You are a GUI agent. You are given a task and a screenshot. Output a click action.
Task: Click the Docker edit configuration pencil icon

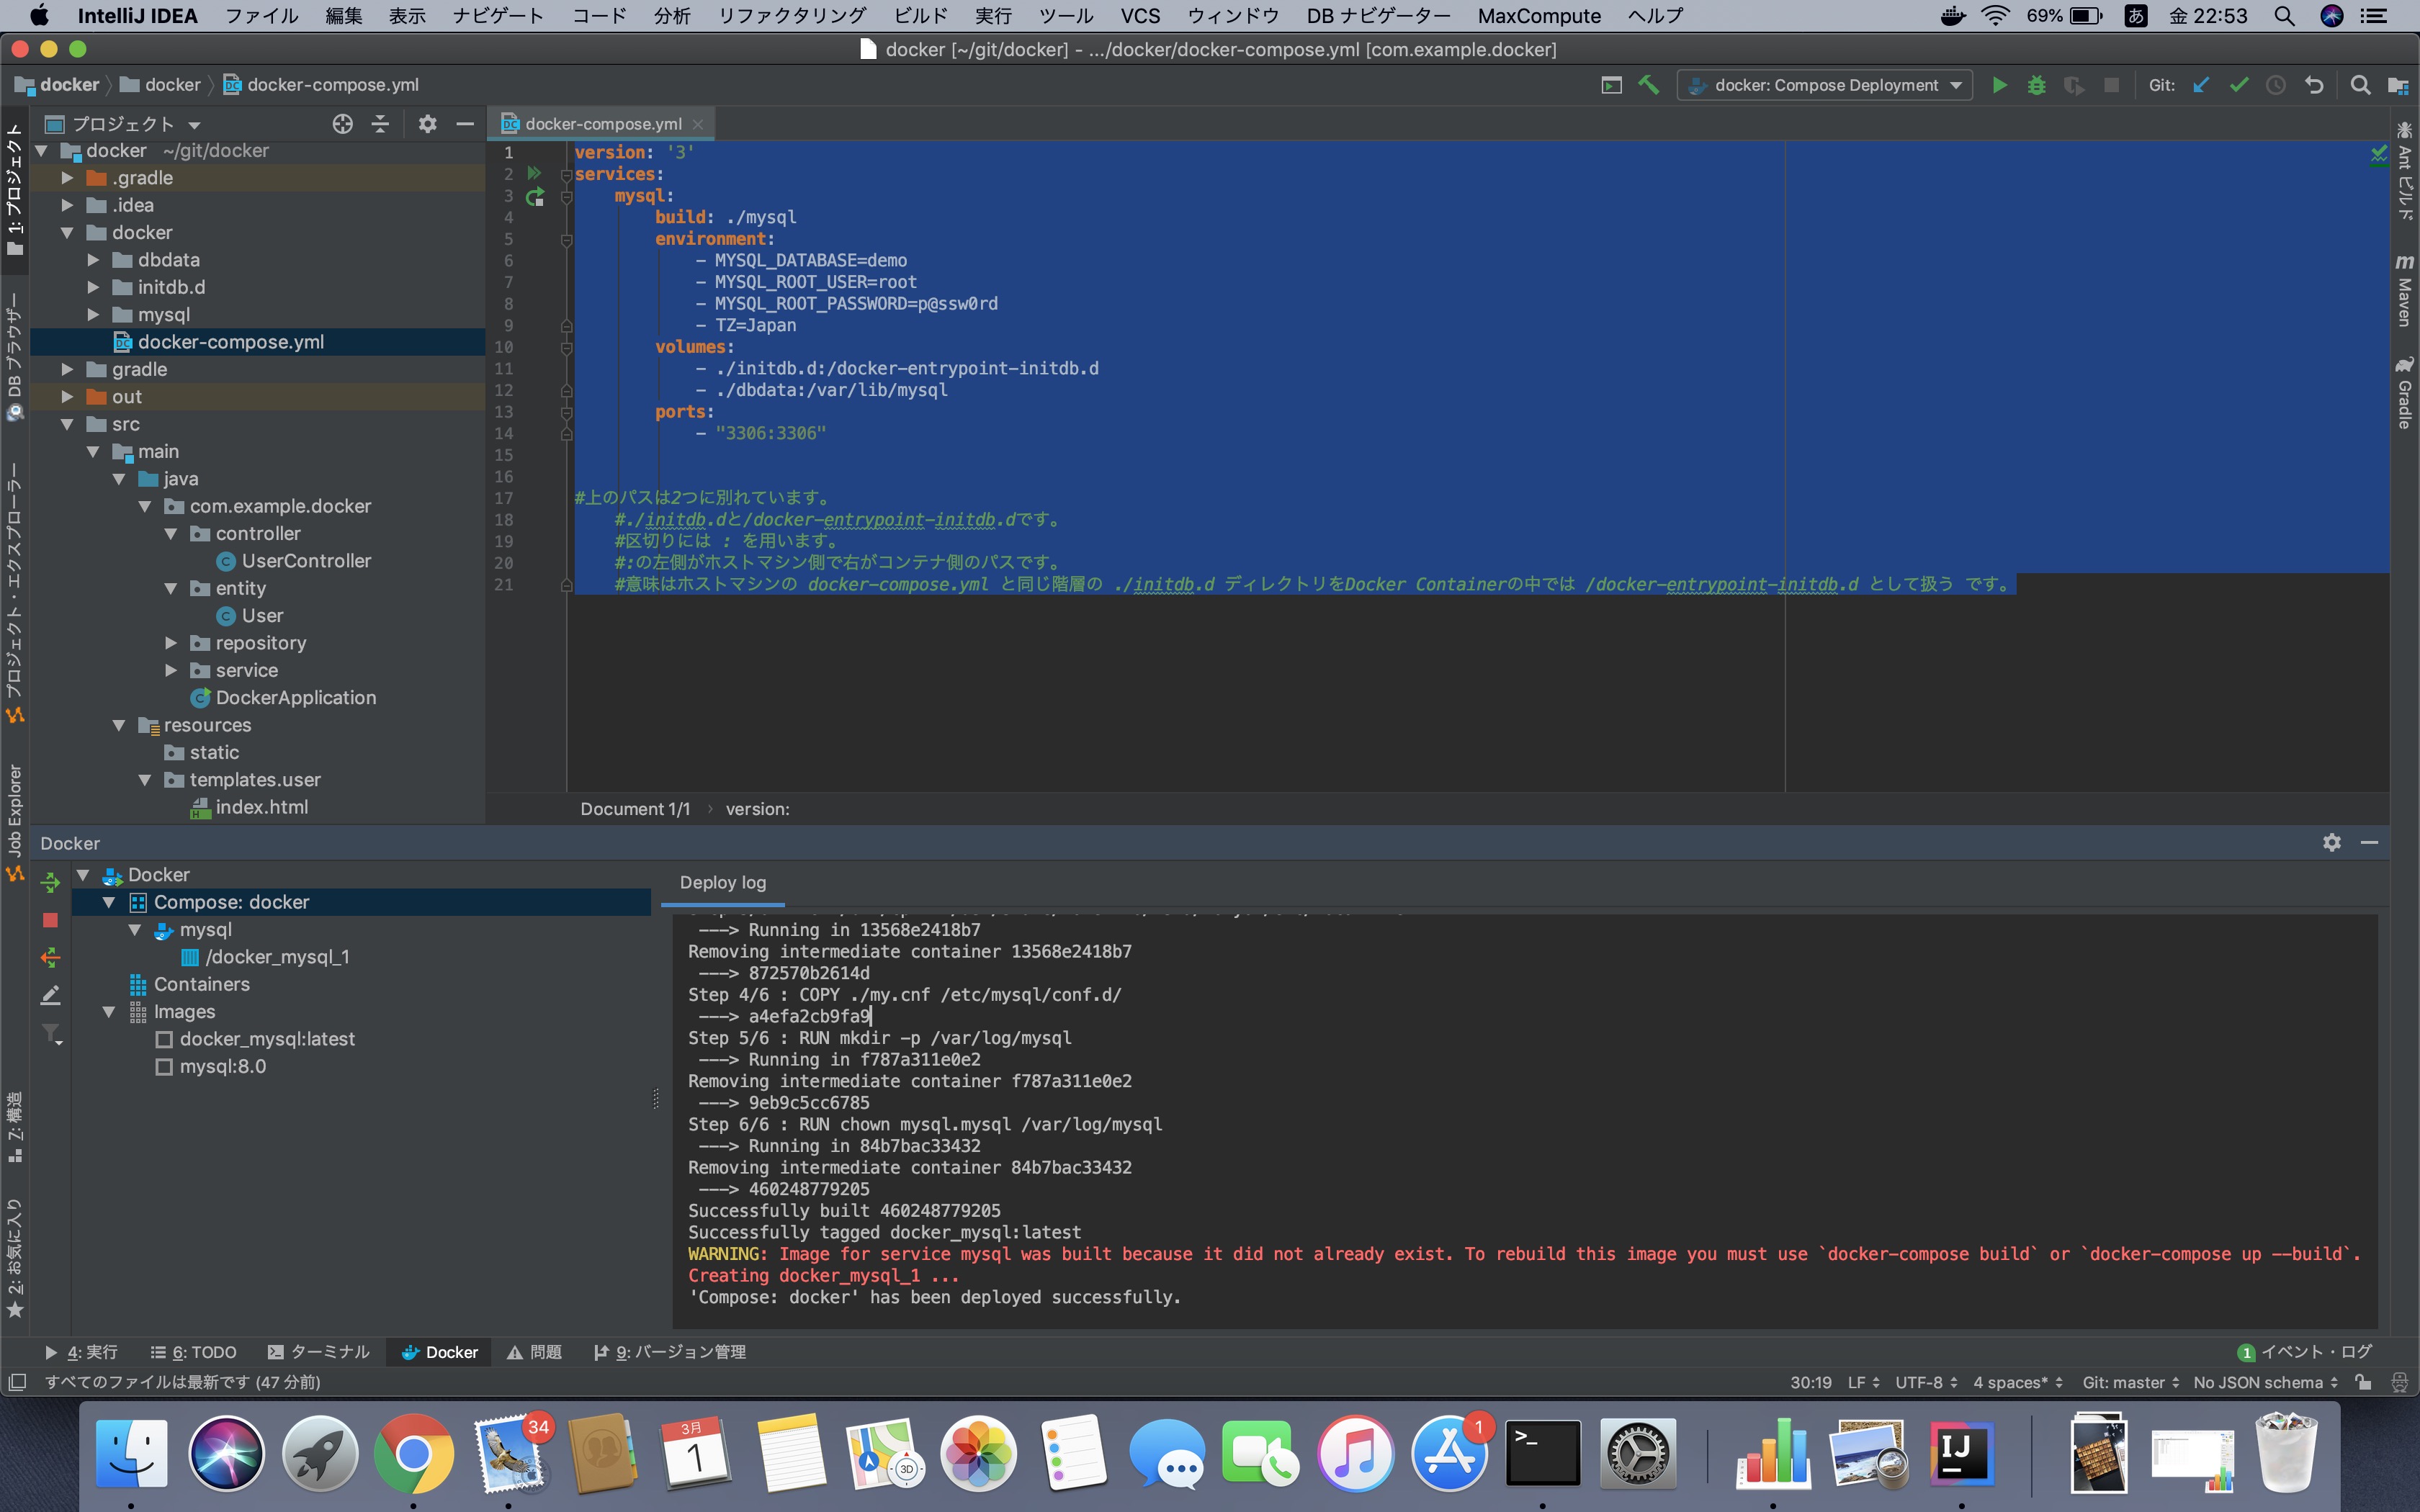[50, 995]
